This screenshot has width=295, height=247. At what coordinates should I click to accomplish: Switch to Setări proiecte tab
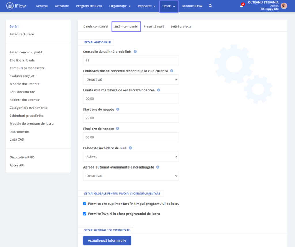(181, 26)
